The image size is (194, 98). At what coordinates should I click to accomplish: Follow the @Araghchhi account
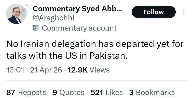click(154, 12)
